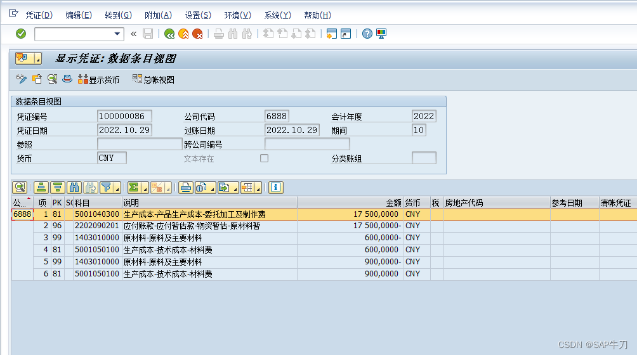637x355 pixels.
Task: Click the Generate Shortcut icon
Action: 346,34
